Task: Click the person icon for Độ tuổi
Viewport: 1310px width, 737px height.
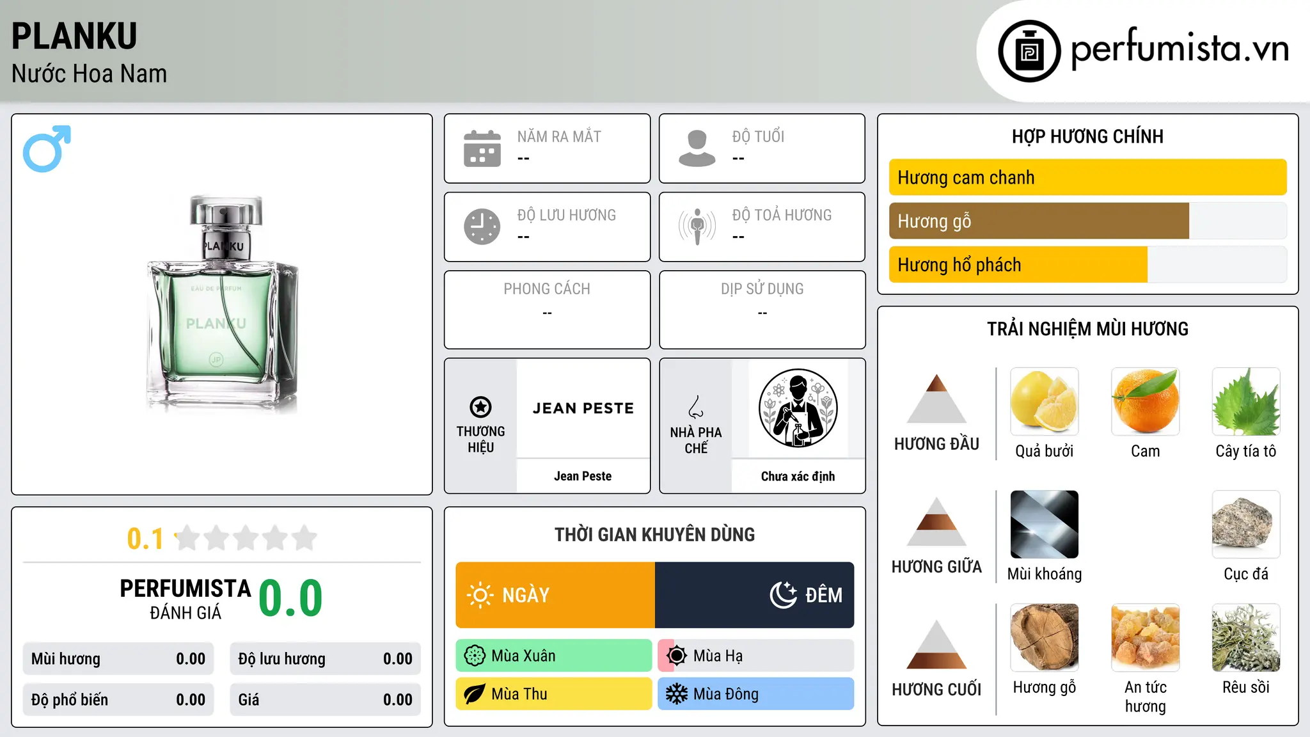Action: (x=697, y=148)
